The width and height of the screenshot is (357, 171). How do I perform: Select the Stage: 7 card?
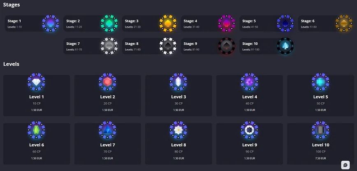[x=90, y=46]
